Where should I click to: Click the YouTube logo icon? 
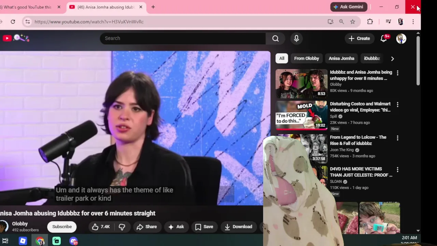(7, 38)
